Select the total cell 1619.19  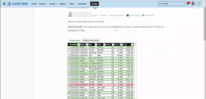click(128, 79)
